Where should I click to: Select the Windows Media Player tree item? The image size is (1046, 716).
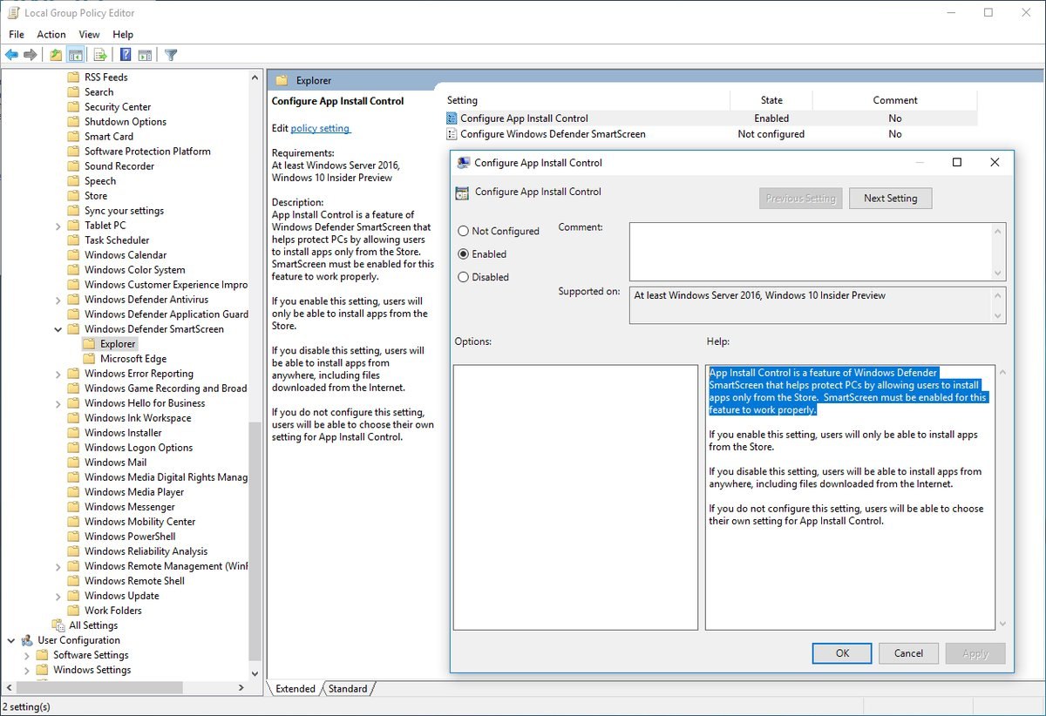134,492
